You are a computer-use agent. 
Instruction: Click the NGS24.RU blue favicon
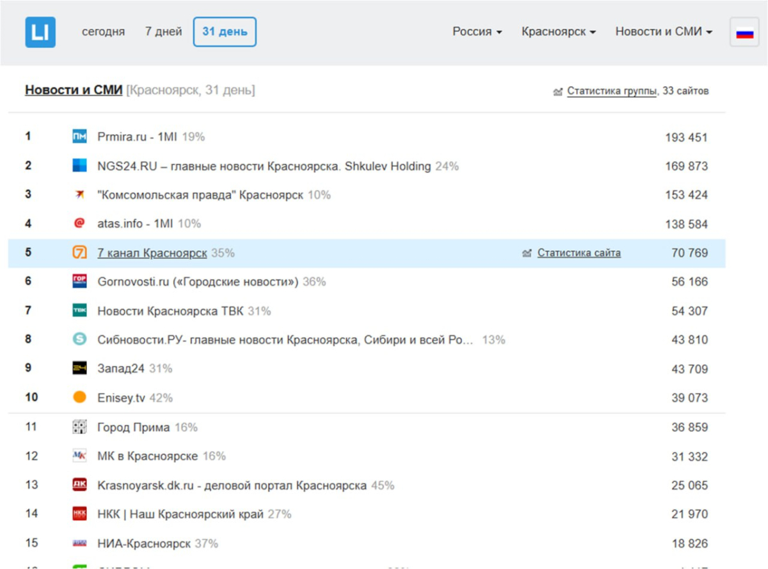point(79,166)
